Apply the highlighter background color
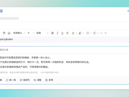Viewport: 129px width, 97px height. (80, 33)
